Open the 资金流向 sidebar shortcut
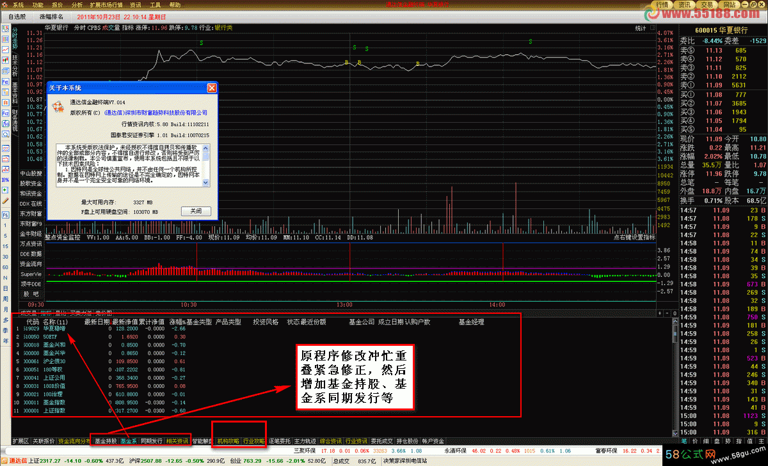Image resolution: width=768 pixels, height=466 pixels. pos(31,263)
